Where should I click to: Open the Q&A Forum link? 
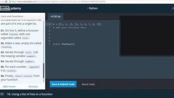pyautogui.click(x=9, y=87)
